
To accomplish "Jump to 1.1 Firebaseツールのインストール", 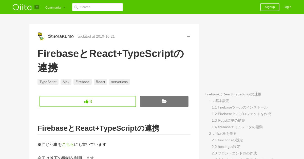I will tap(240, 107).
